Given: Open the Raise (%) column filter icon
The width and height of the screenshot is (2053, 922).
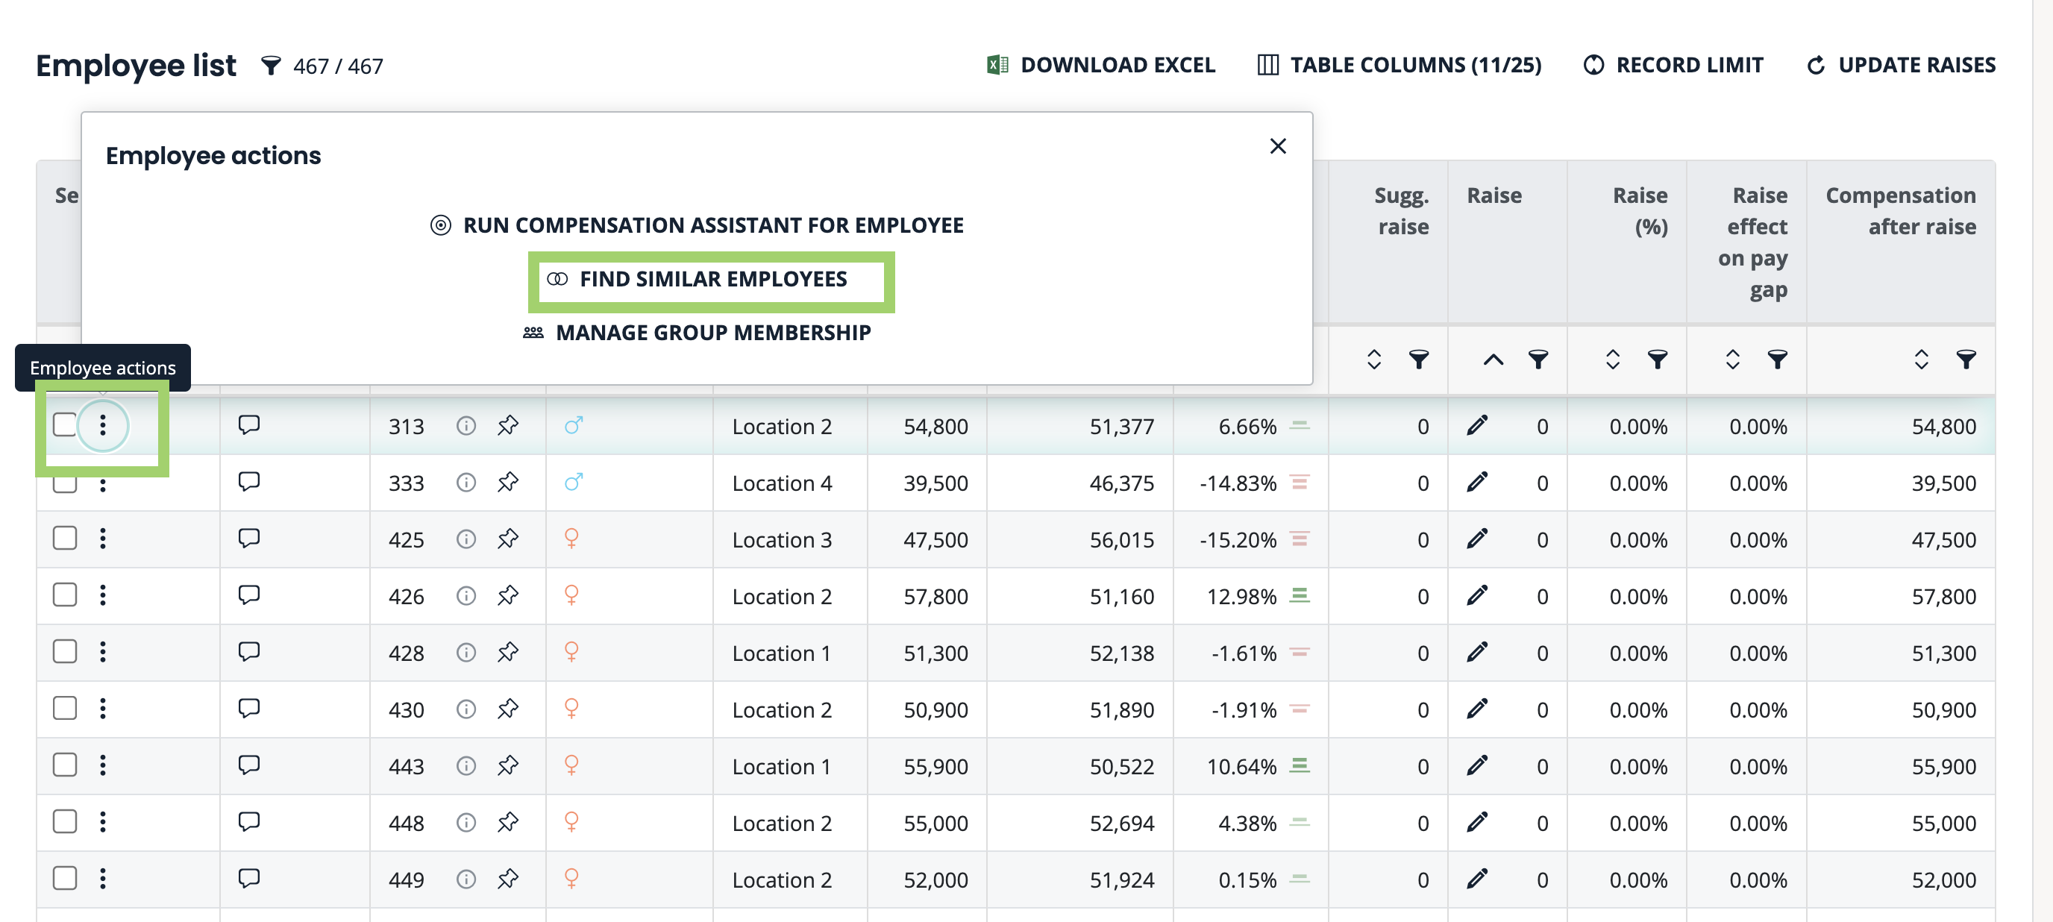Looking at the screenshot, I should click(1658, 360).
